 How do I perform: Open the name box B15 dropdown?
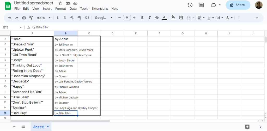[x=21, y=27]
